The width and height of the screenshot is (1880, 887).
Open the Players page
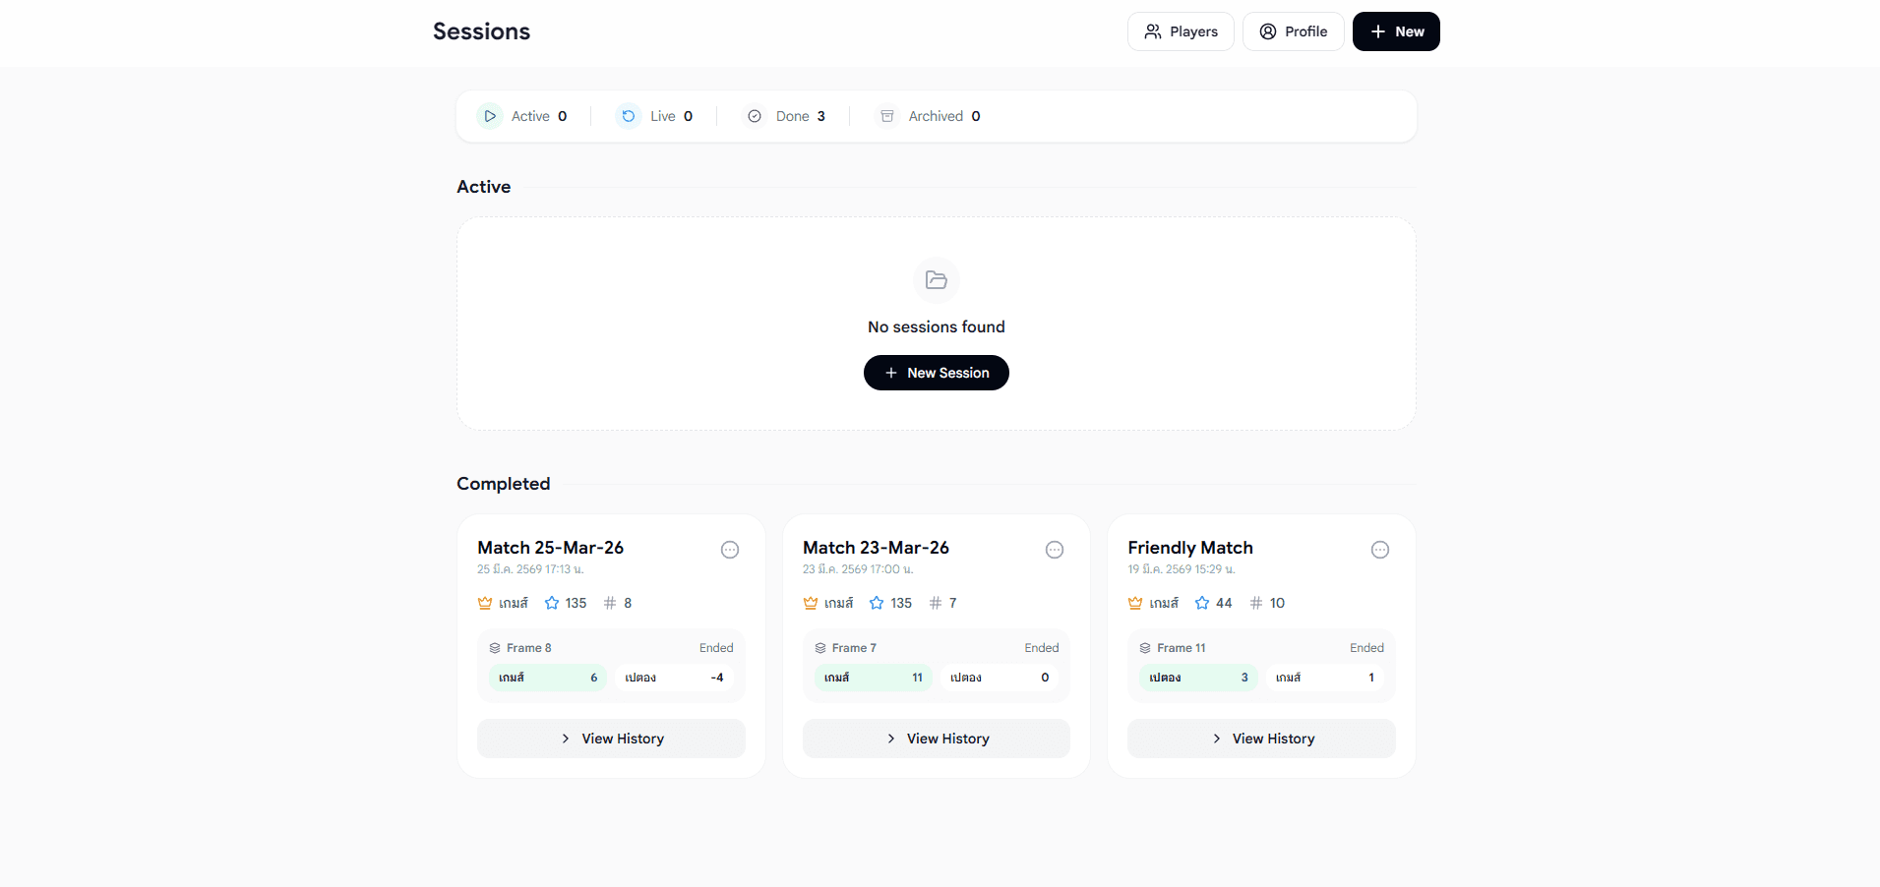1180,31
